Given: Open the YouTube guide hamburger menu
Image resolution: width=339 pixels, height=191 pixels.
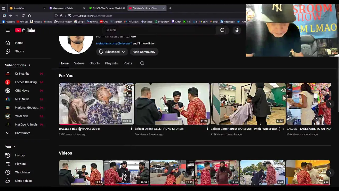Looking at the screenshot, I should coord(8,30).
